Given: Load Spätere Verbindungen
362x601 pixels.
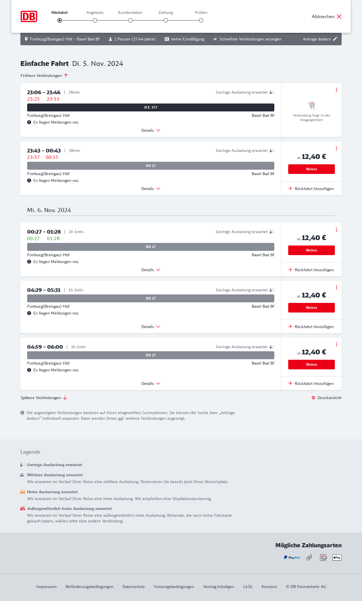Looking at the screenshot, I should 44,398.
